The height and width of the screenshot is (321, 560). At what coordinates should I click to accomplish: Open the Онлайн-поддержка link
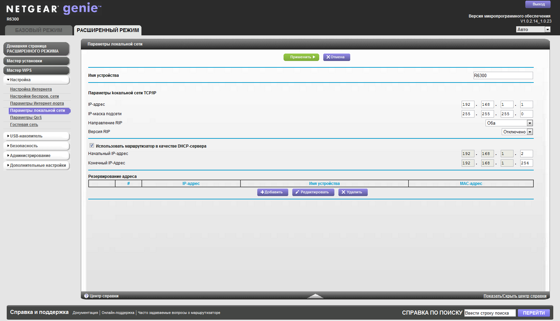click(118, 313)
